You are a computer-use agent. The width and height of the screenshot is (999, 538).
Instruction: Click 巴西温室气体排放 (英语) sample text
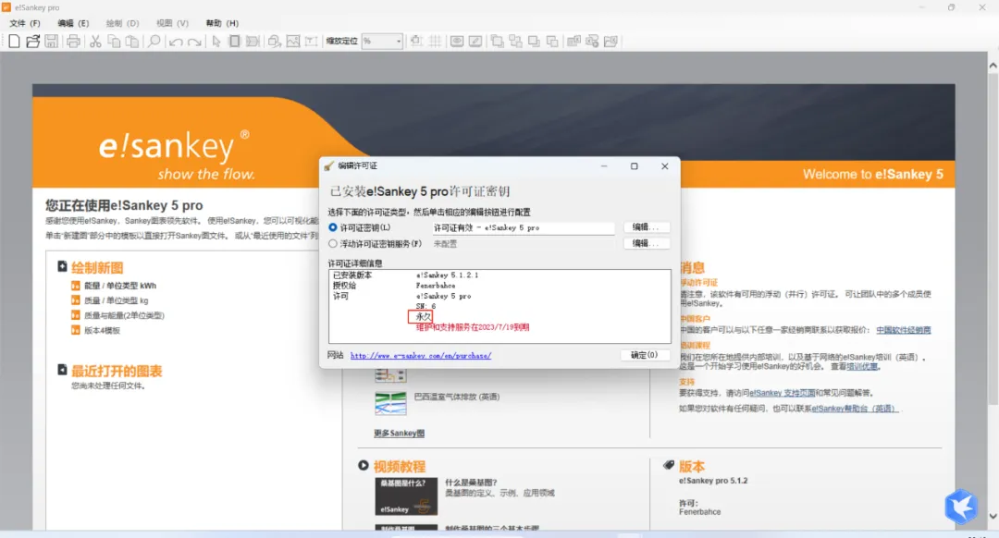[x=456, y=397]
